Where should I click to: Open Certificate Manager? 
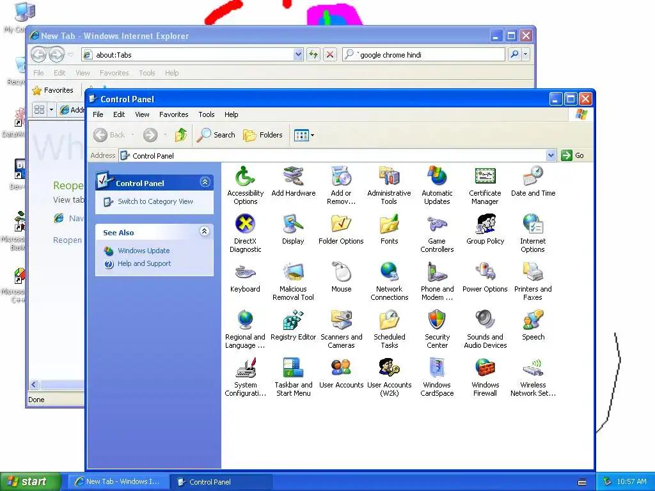(x=485, y=185)
